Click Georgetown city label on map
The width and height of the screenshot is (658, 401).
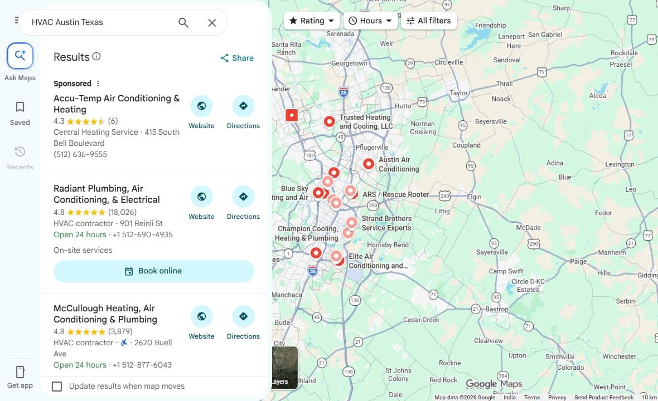click(349, 63)
